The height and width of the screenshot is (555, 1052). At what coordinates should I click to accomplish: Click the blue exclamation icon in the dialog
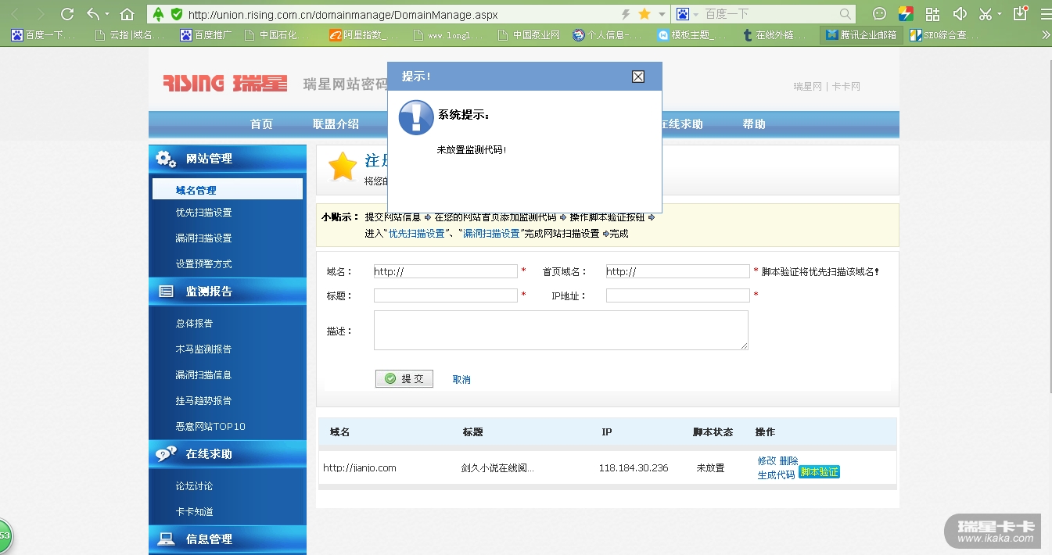coord(416,117)
